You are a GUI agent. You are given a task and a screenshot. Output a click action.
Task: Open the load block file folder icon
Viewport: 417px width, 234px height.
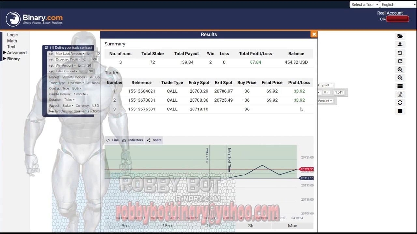click(x=400, y=36)
